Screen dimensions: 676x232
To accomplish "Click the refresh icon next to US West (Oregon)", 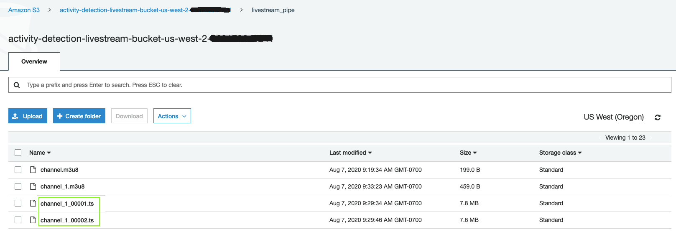I will (658, 117).
